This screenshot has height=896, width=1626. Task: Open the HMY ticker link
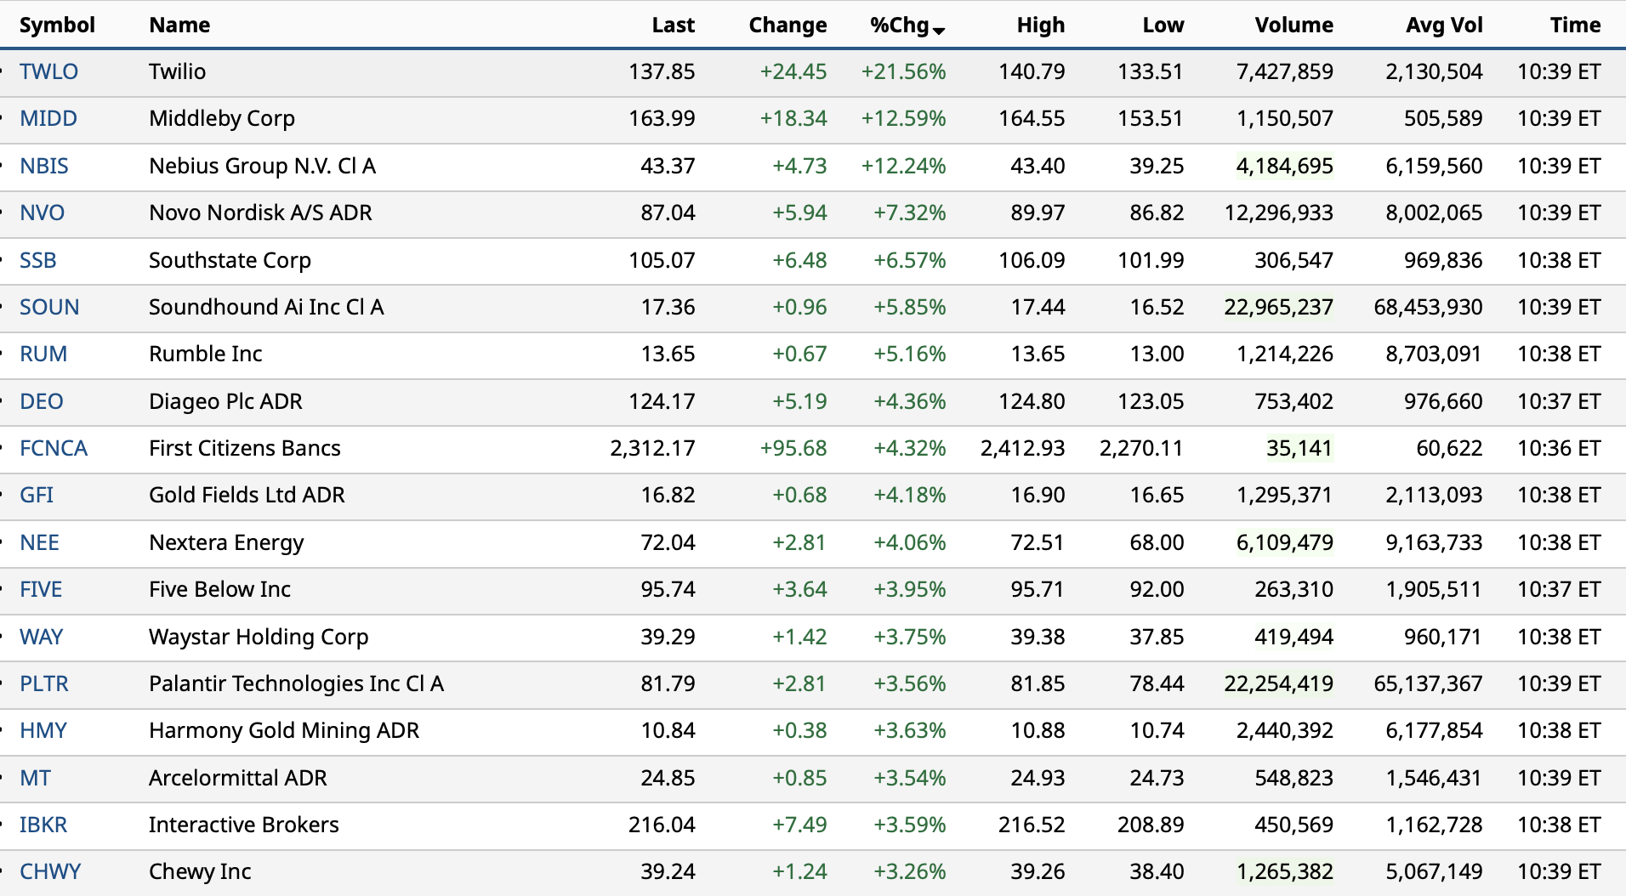43,730
